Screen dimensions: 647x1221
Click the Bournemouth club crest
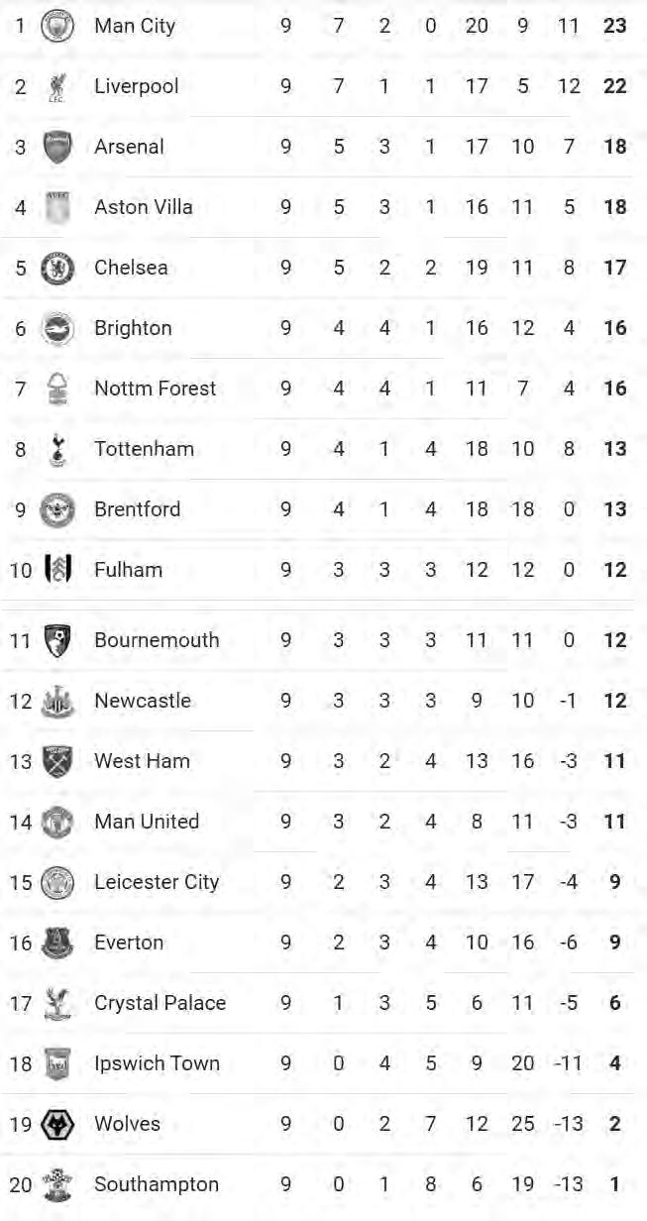click(x=57, y=640)
